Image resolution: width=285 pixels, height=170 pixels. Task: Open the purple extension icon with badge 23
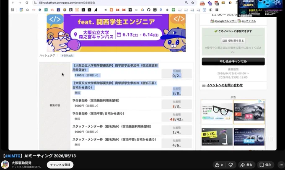pyautogui.click(x=210, y=3)
